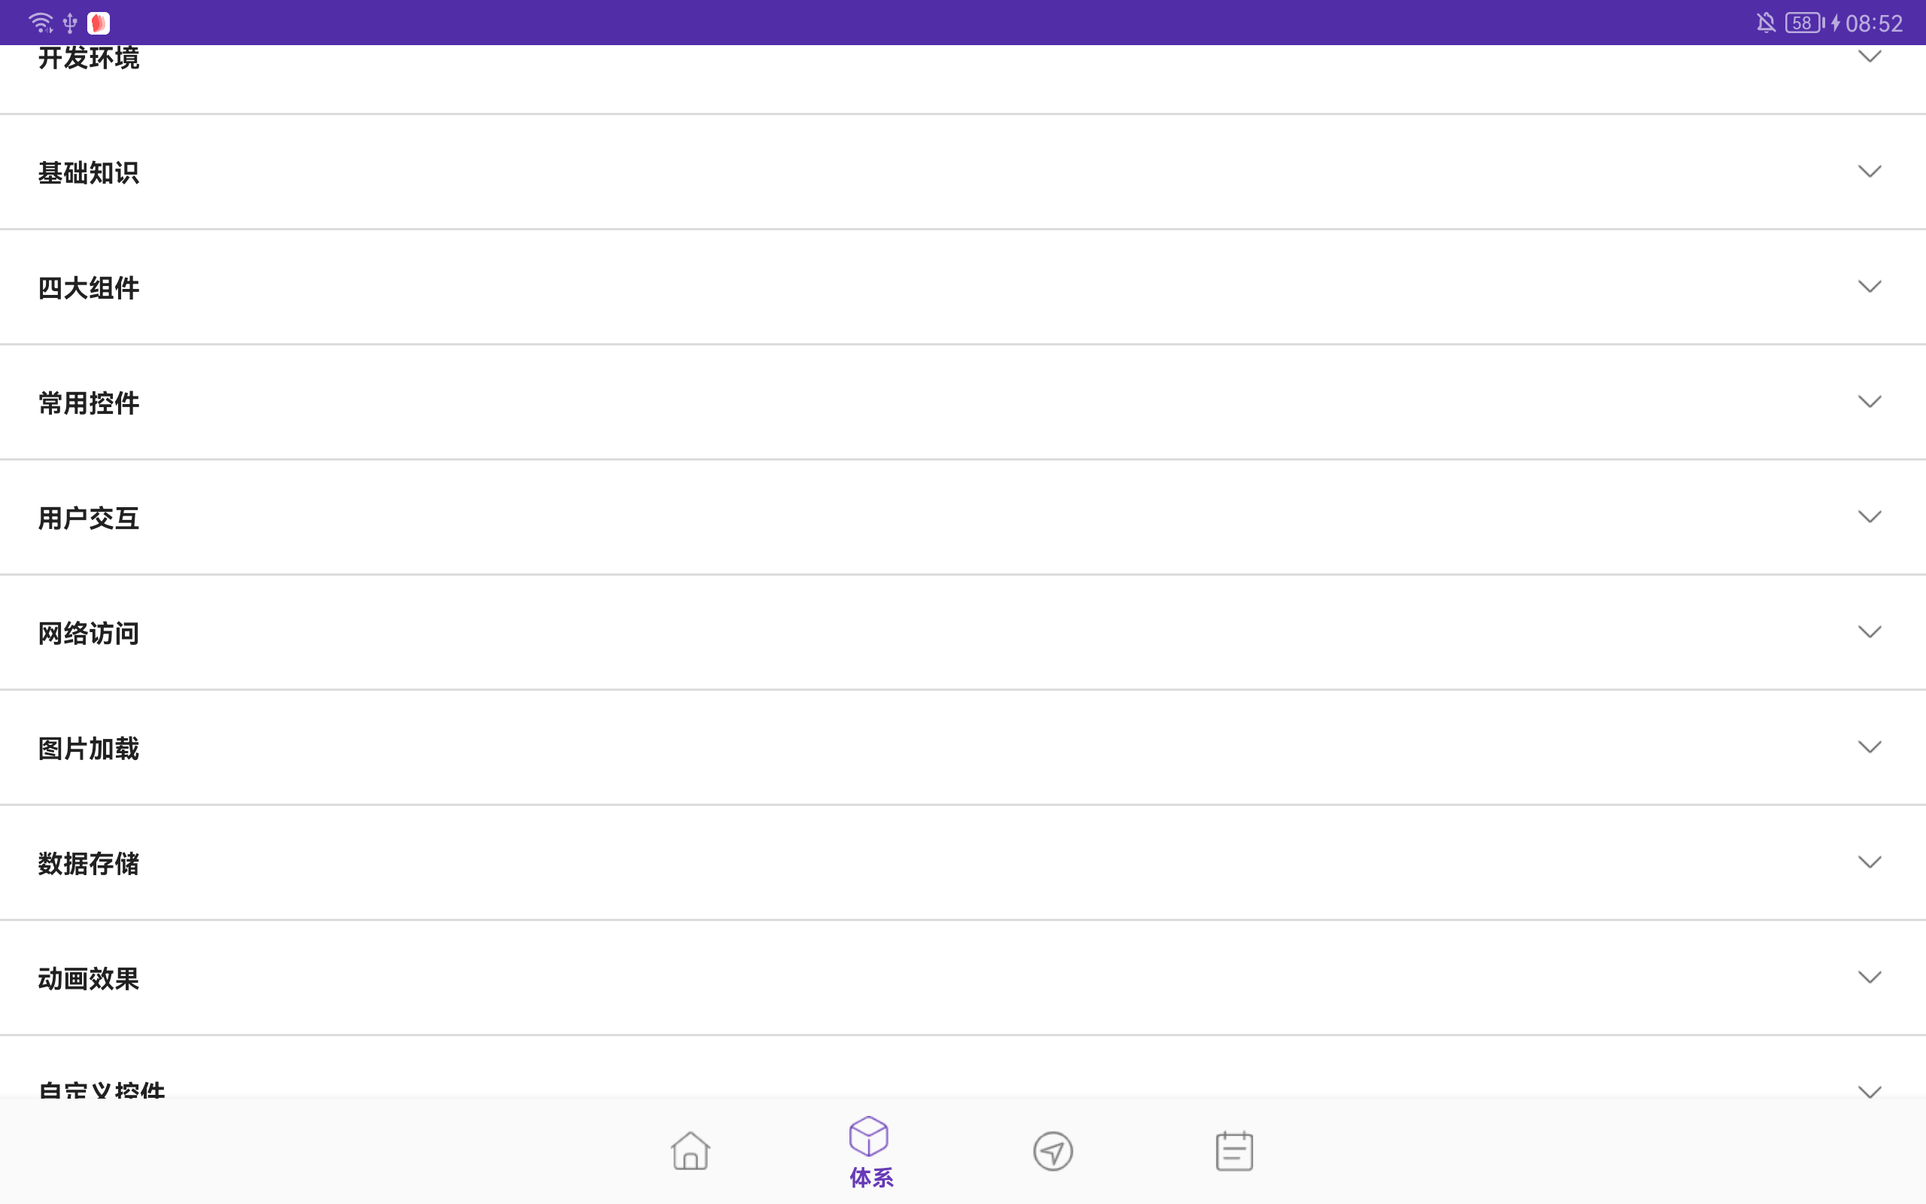
Task: Open the home tab icon
Action: (690, 1151)
